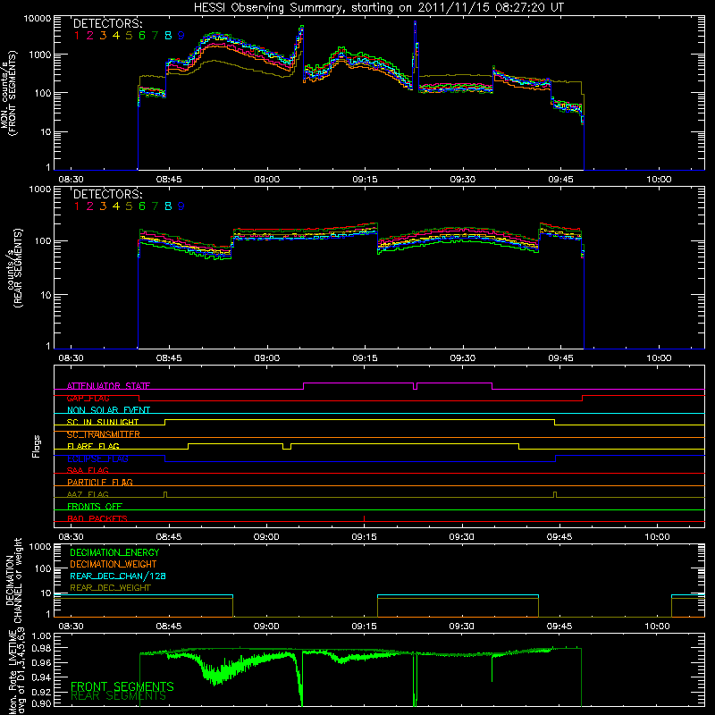This screenshot has width=715, height=715.
Task: Click the 08:45 time label under rear segments panel
Action: (x=169, y=358)
